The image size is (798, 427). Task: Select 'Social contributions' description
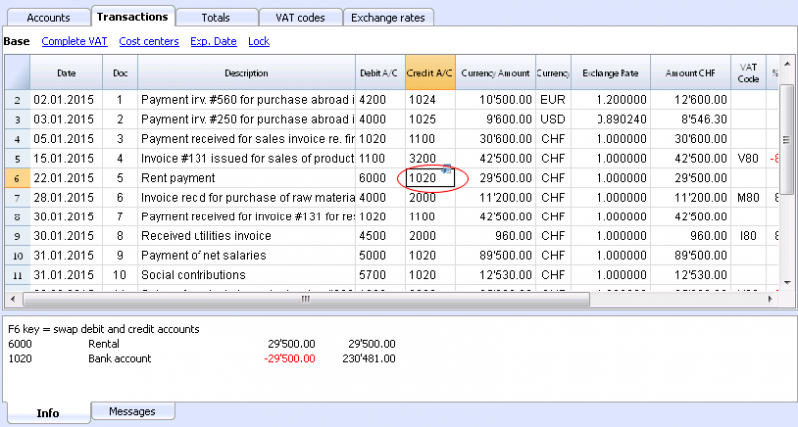(x=246, y=275)
